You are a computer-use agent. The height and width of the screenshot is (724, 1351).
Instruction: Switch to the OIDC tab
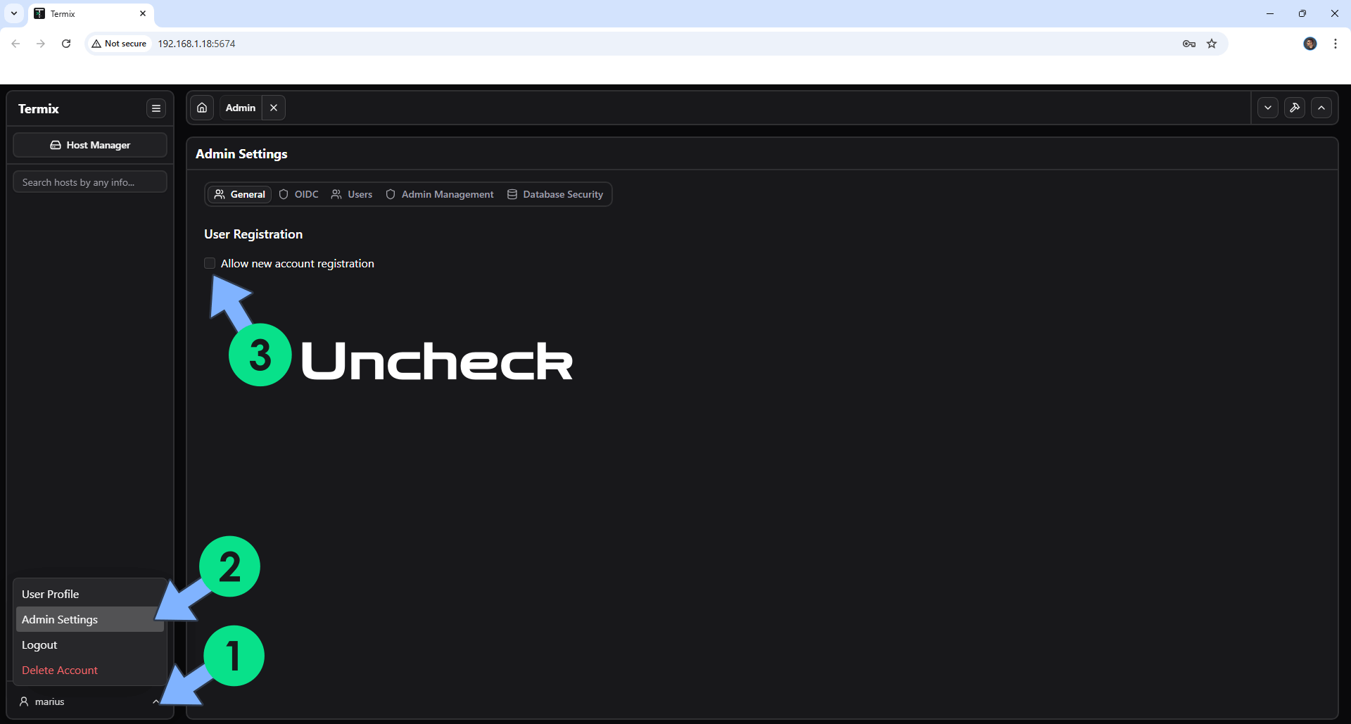coord(299,194)
